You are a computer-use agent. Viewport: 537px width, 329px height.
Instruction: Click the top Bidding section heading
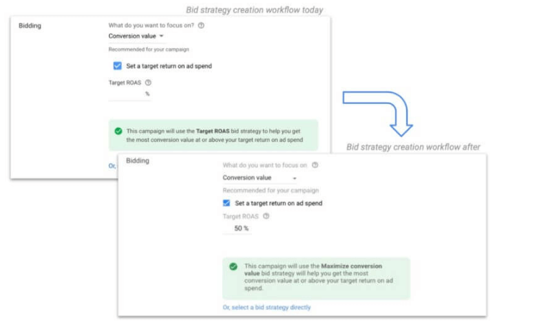point(30,25)
